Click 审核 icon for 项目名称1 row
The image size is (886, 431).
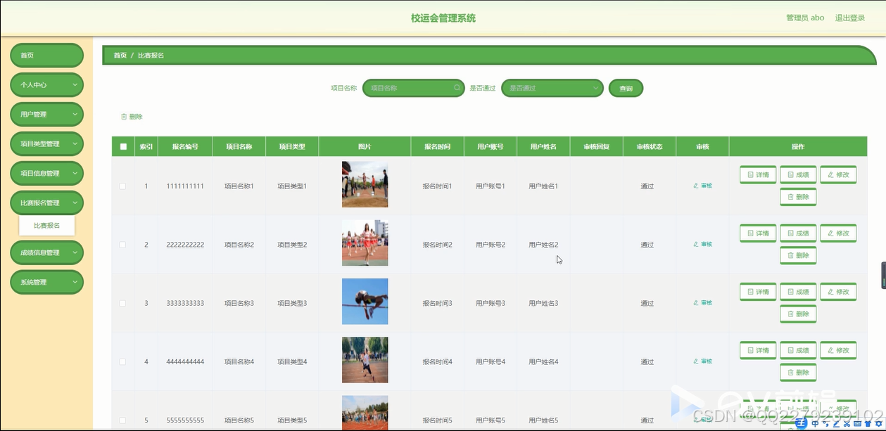click(702, 186)
